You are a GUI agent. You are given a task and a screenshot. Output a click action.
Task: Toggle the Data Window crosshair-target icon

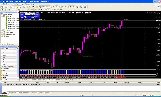[x=14, y=7]
